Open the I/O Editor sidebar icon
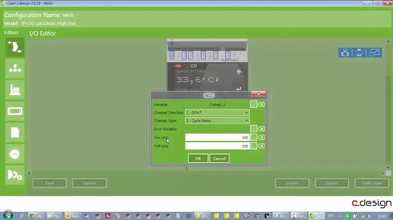 (x=15, y=47)
